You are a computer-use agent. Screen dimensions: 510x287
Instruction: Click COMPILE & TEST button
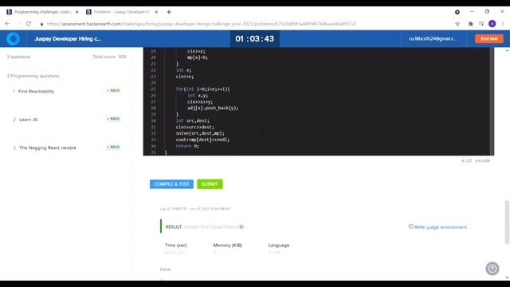(171, 184)
